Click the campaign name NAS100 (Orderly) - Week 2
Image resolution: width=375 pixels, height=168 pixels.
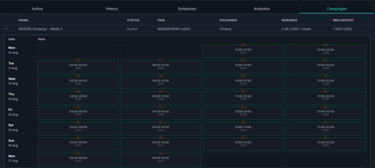click(x=40, y=29)
